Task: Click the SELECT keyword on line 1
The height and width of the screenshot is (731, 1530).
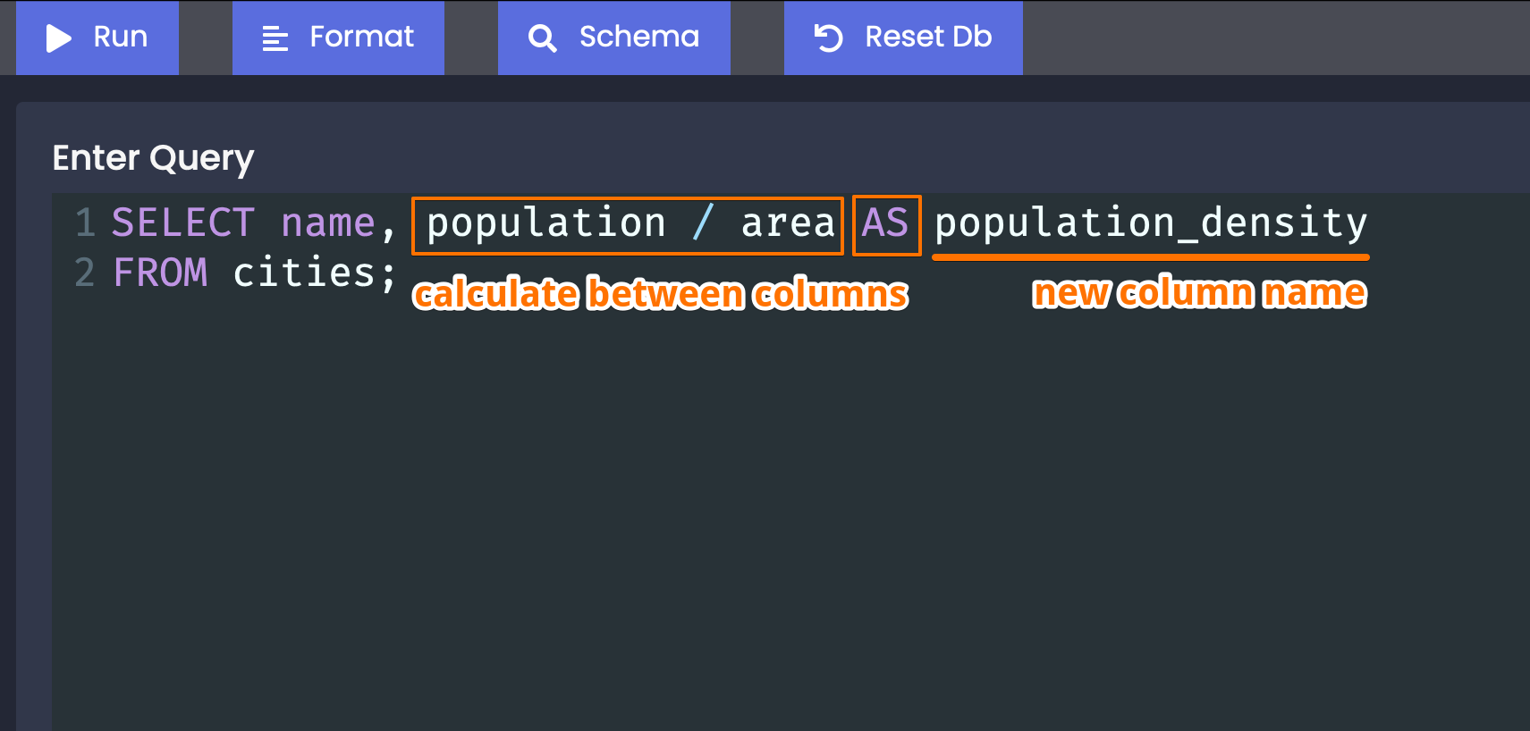Action: (183, 223)
